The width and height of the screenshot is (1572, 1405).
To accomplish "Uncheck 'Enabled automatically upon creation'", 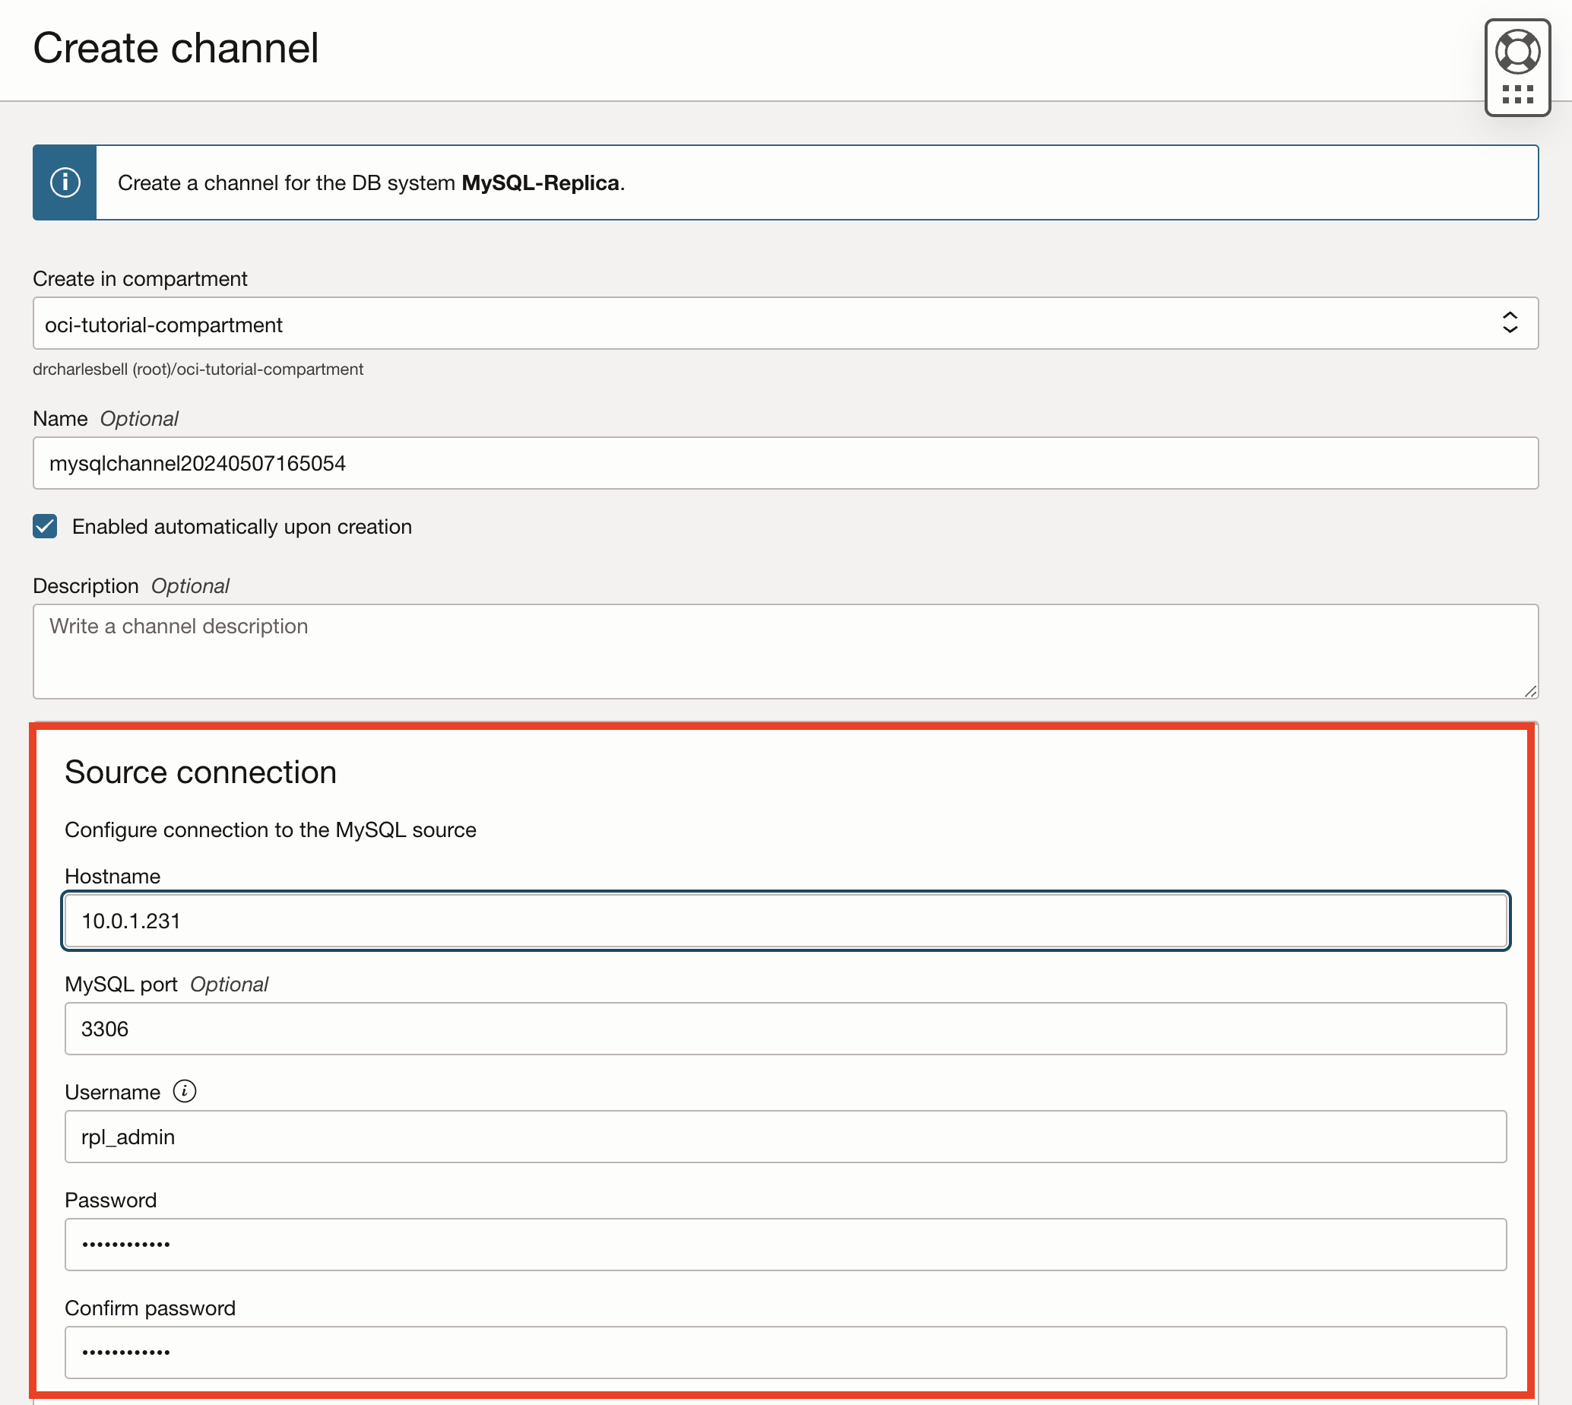I will click(45, 525).
